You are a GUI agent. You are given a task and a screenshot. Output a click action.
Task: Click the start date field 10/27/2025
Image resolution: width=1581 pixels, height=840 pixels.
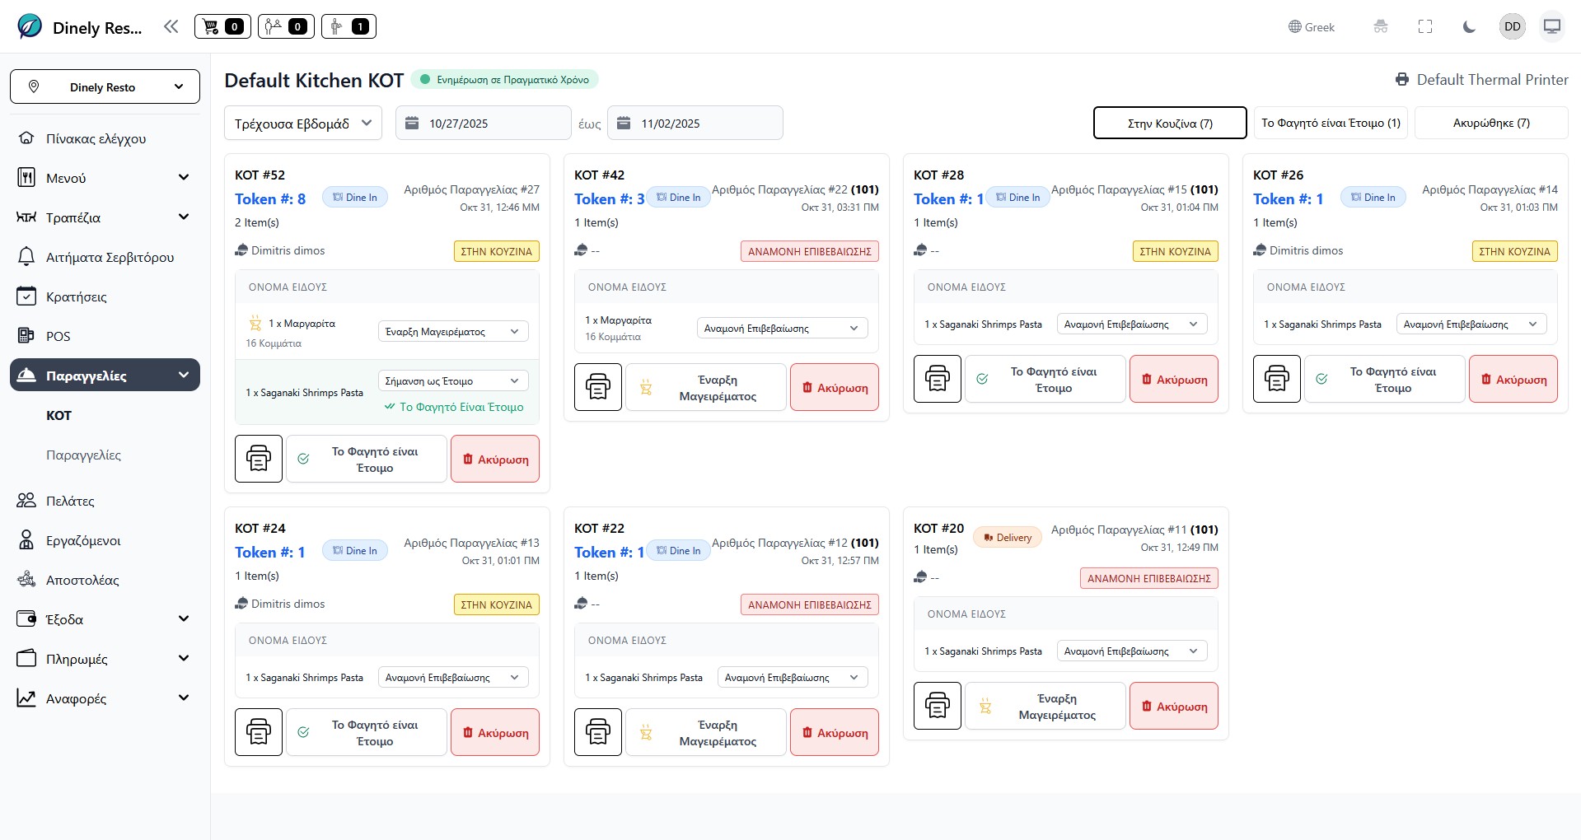[x=483, y=124]
